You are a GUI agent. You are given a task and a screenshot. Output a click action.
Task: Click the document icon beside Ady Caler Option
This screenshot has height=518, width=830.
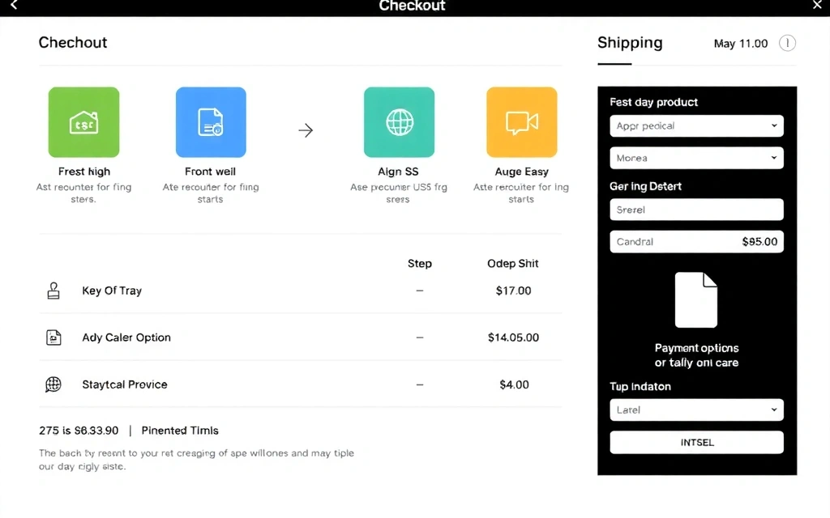point(53,338)
